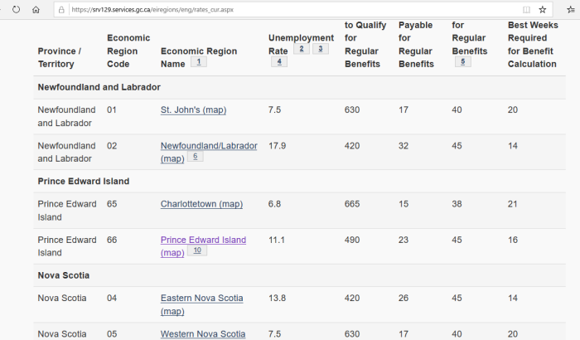580x340 pixels.
Task: Click the padlock site security icon
Action: click(61, 10)
